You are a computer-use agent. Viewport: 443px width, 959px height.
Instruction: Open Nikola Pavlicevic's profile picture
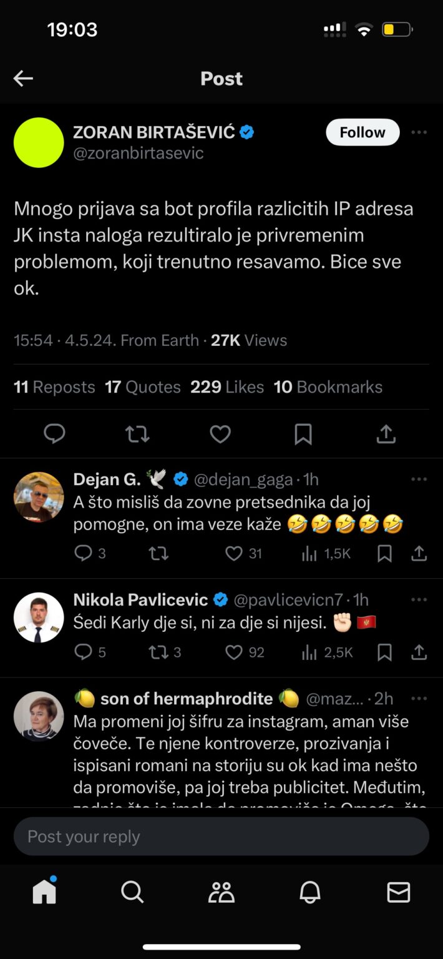(x=39, y=617)
